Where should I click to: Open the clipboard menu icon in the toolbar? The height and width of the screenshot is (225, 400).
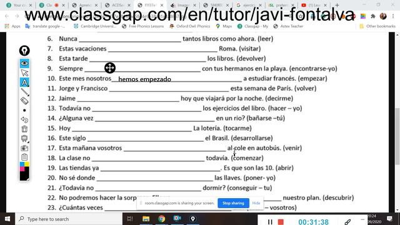(24, 157)
